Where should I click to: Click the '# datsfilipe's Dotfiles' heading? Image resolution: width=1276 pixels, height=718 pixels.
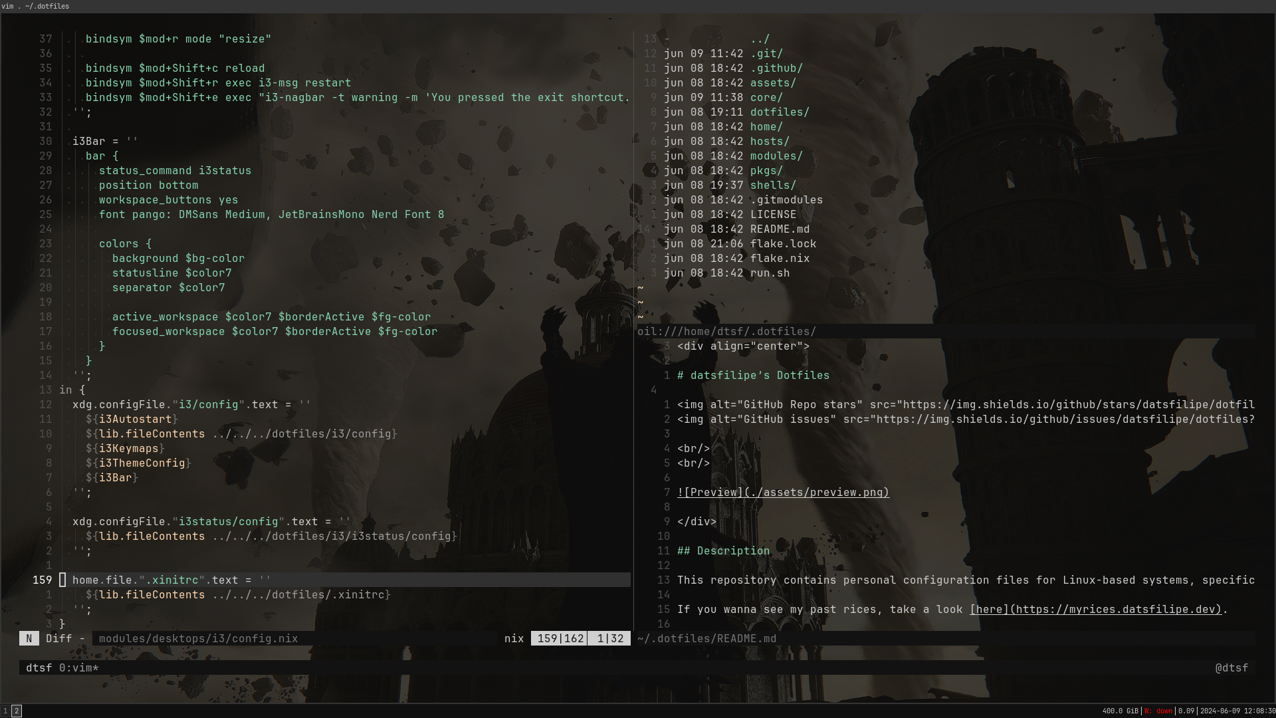[753, 376]
